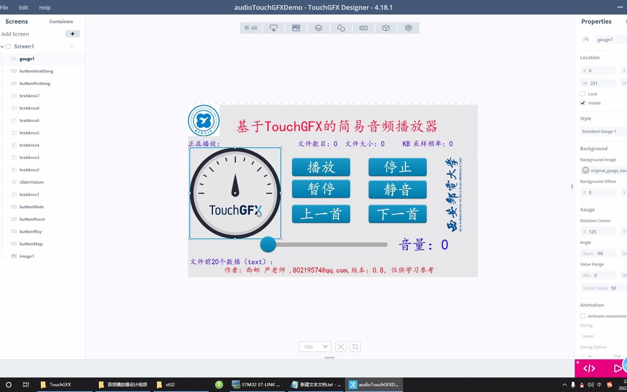Click the crop canvas icon at bottom
The width and height of the screenshot is (627, 392).
point(355,347)
